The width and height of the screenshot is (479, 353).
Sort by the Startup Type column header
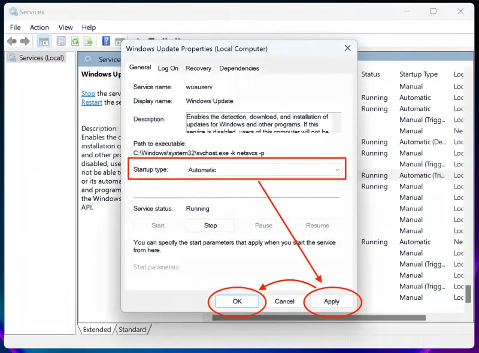(x=418, y=74)
